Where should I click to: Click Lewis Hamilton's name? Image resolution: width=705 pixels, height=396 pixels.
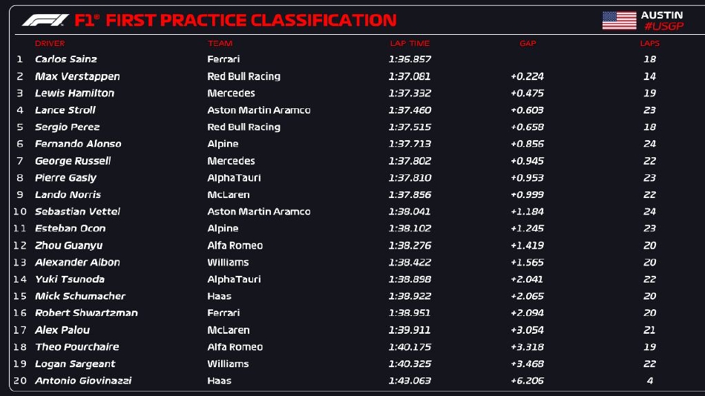coord(74,93)
